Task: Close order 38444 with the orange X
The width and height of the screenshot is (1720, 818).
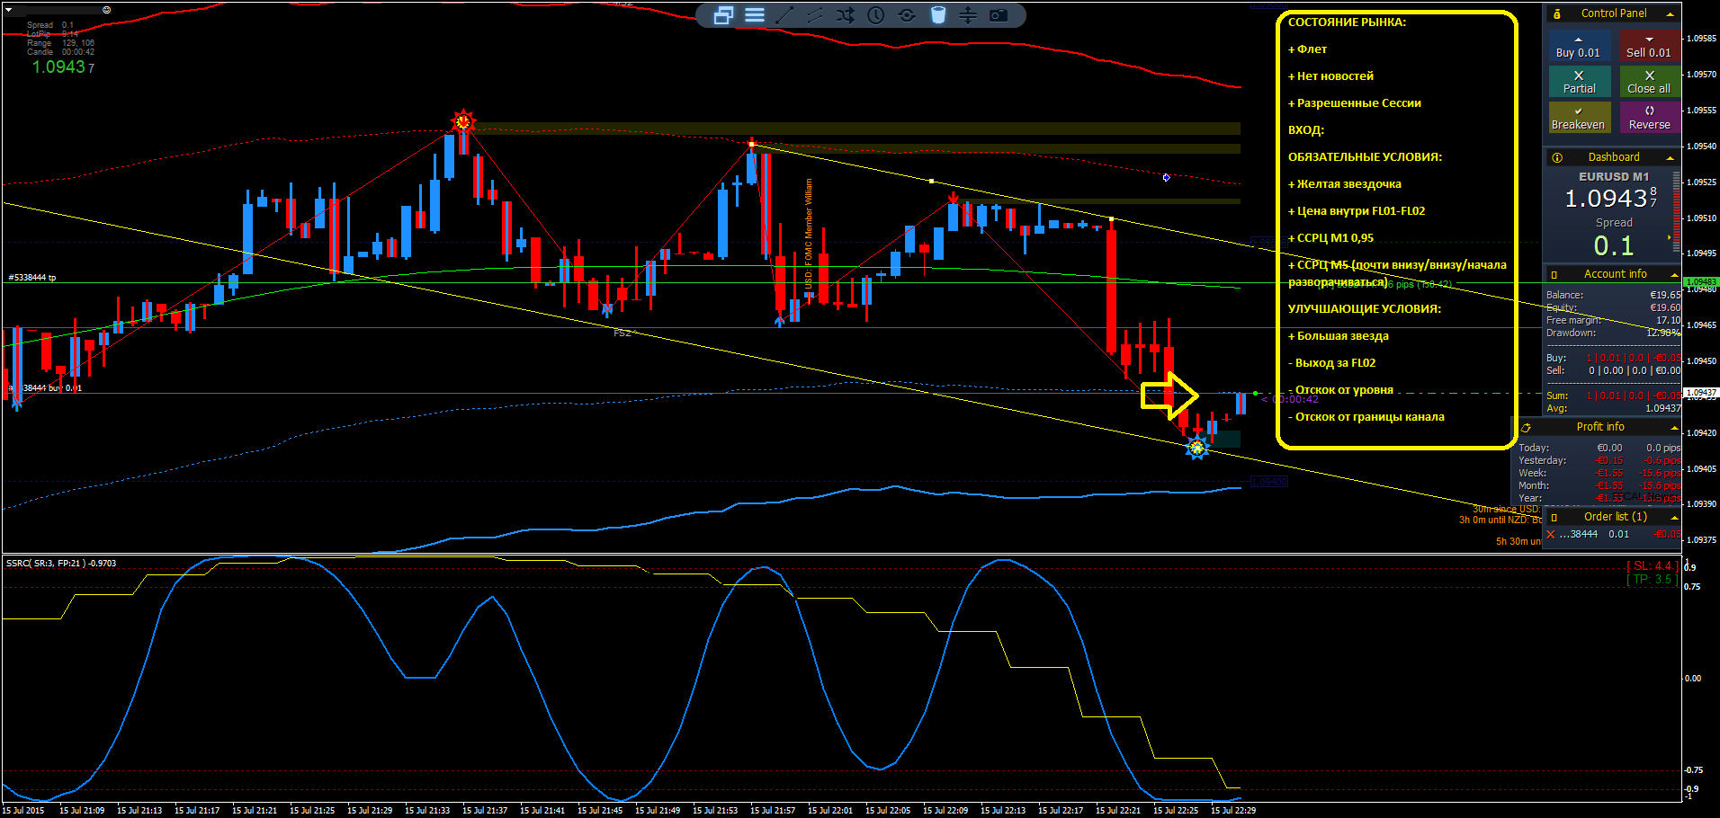Action: coord(1550,535)
